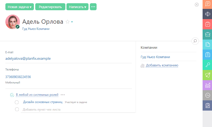Click the Участвует в задаче label
This screenshot has height=127, width=212.
pos(76,102)
